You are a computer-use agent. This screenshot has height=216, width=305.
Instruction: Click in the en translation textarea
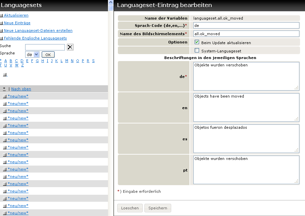coord(246,108)
